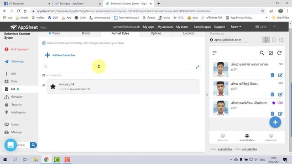Delete the first student with score 95
Viewport: 292px width, 164px height.
pos(272,75)
